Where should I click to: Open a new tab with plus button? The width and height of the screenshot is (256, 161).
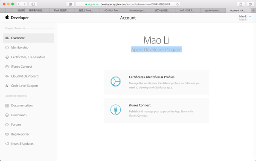[253, 10]
